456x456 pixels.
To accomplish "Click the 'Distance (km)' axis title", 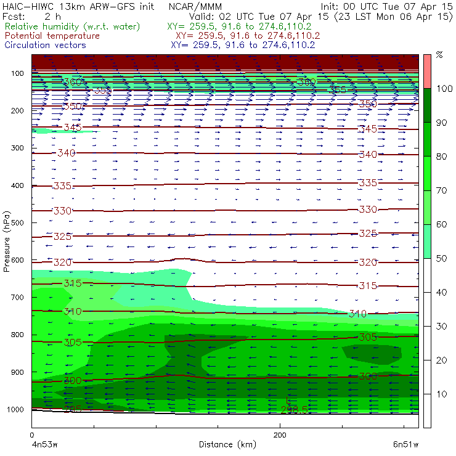I will coord(227,444).
